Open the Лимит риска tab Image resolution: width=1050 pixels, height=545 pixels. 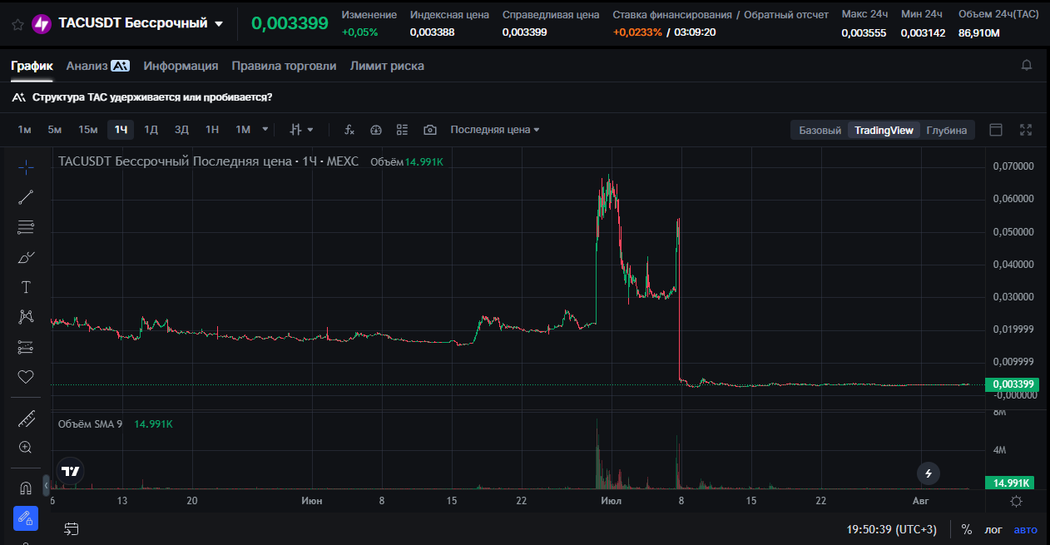click(387, 66)
